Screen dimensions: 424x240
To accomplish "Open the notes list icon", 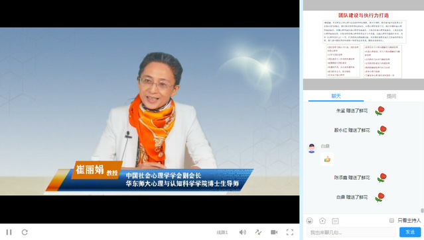I will click(335, 221).
